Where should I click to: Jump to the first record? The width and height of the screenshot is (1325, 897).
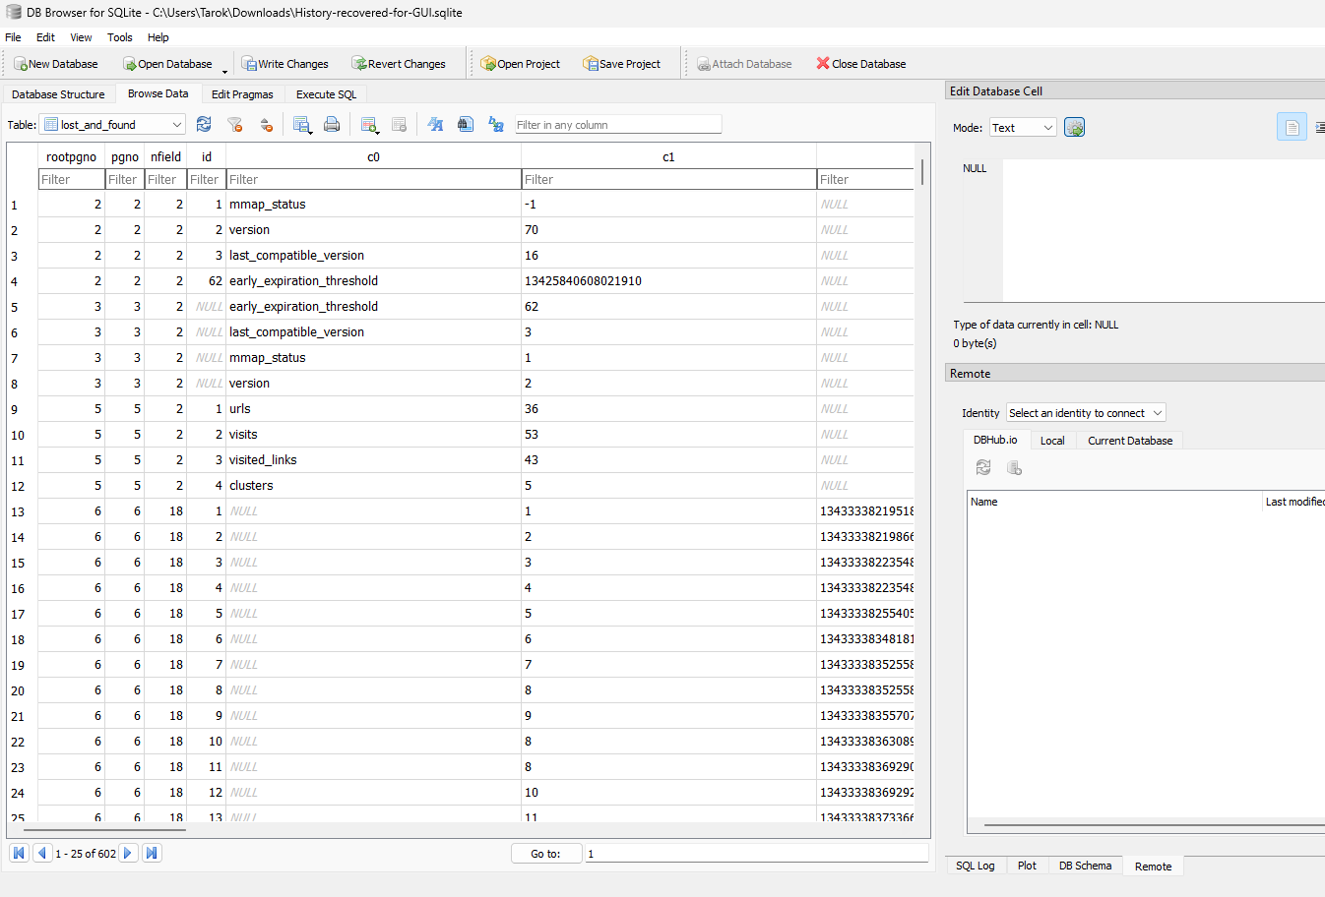coord(19,854)
